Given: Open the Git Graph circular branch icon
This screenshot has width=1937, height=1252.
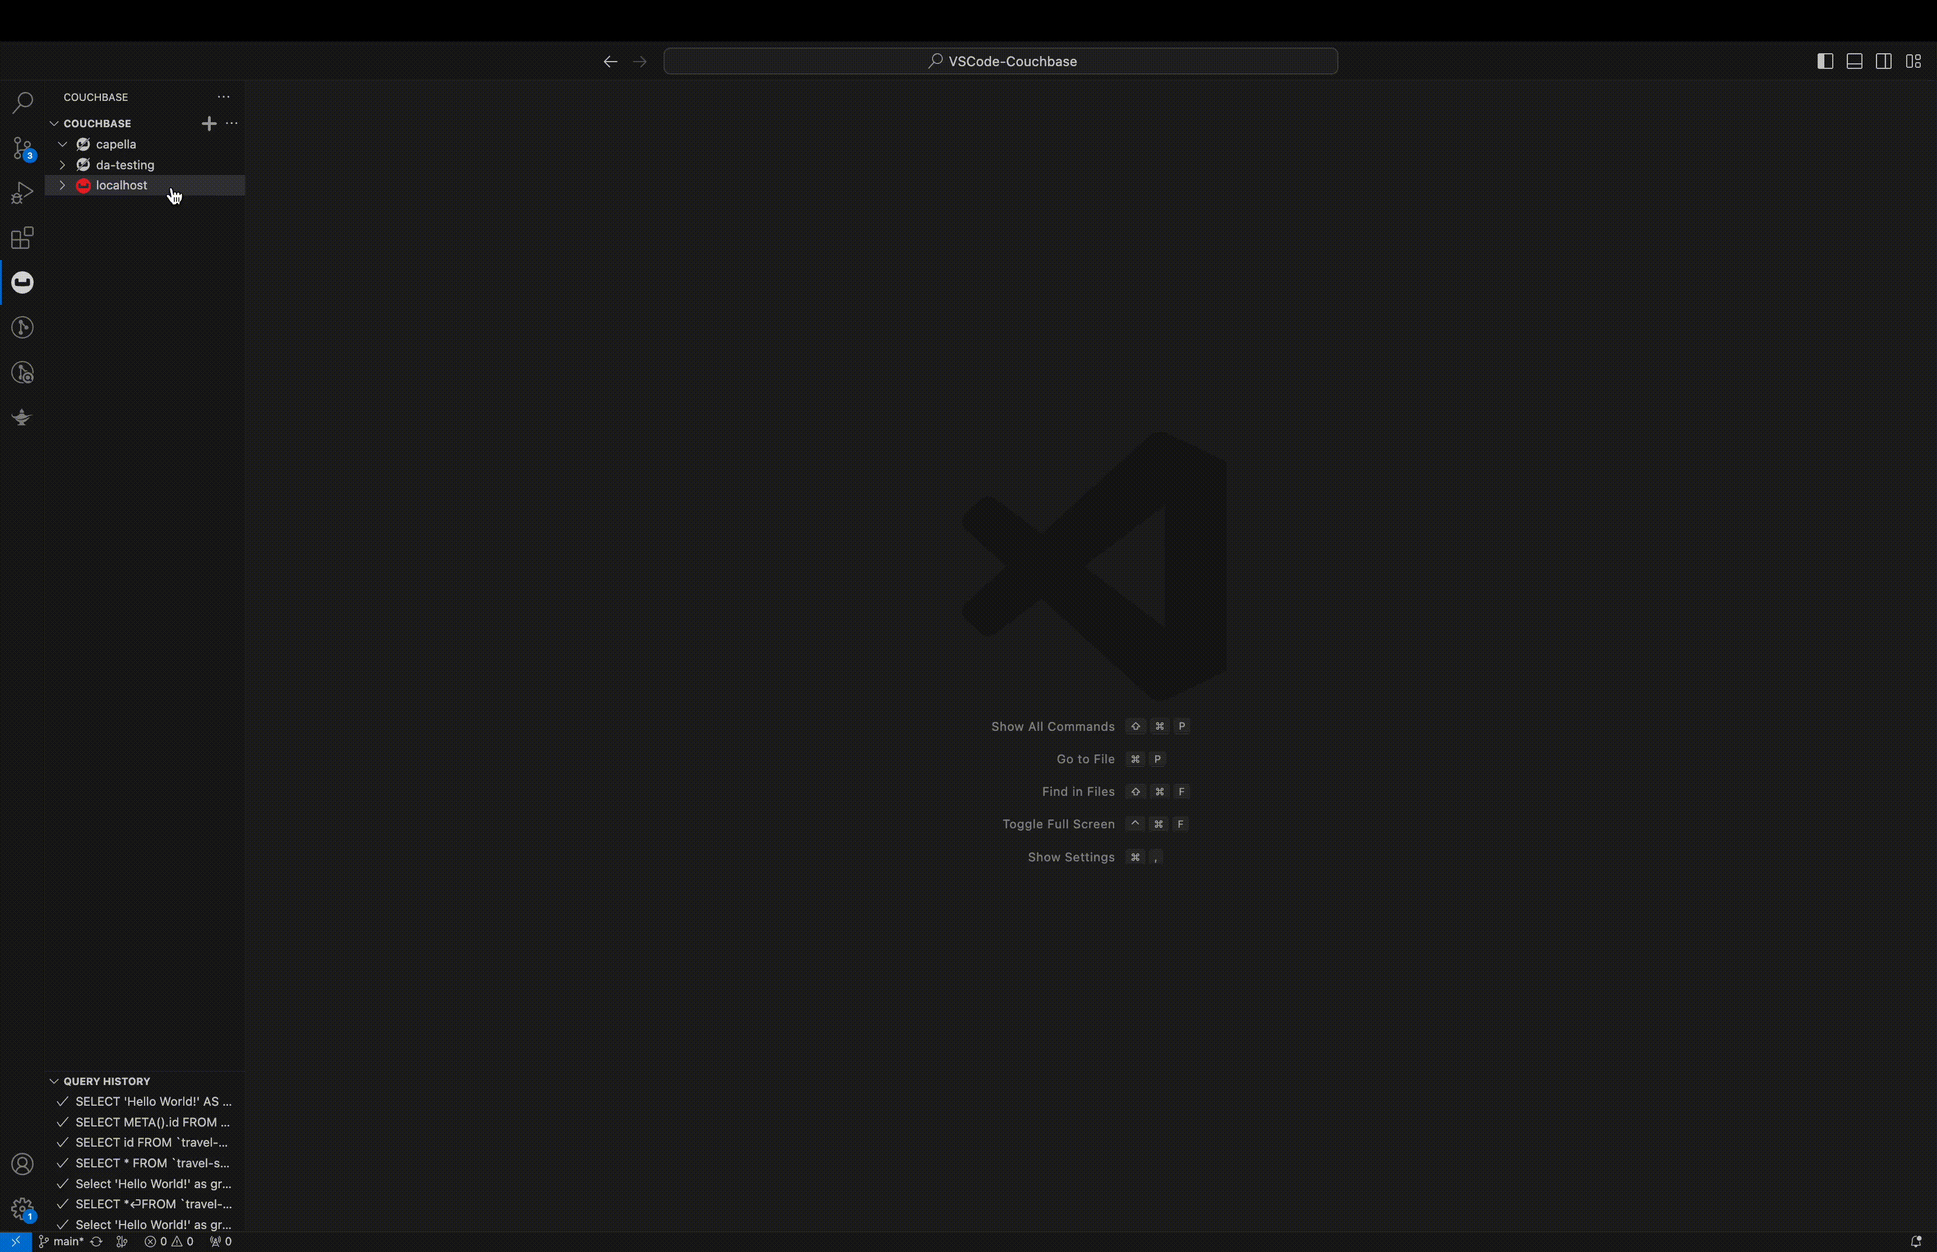Looking at the screenshot, I should 22,328.
